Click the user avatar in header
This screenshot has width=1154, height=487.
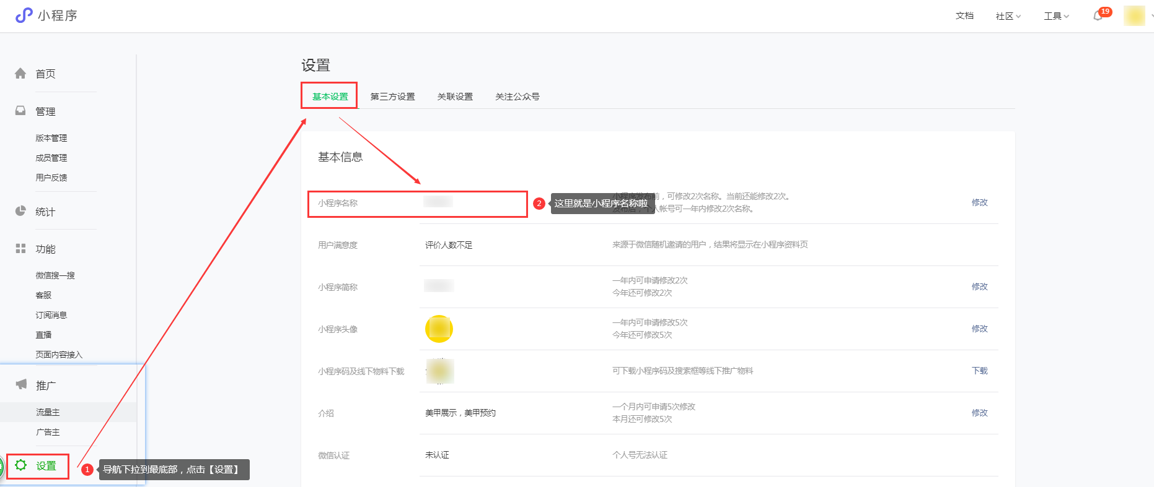(1134, 15)
